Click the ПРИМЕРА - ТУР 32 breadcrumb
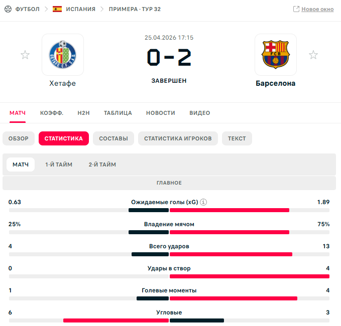The height and width of the screenshot is (326, 341). pos(135,9)
